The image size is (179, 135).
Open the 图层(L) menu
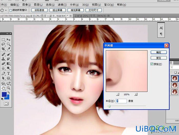(38, 5)
